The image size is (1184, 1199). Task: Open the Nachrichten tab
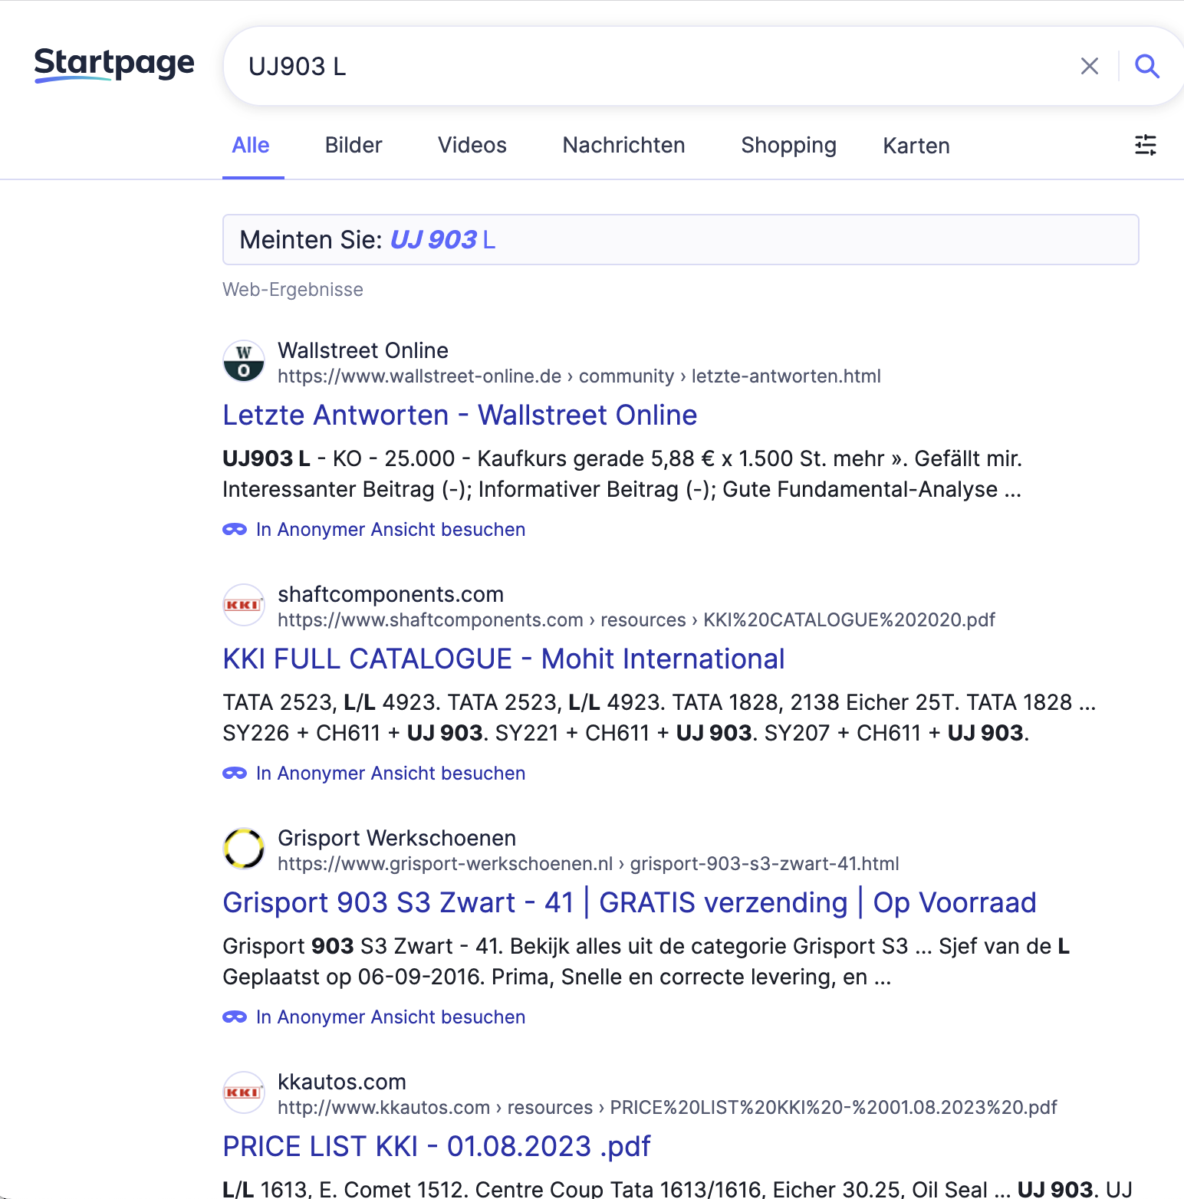coord(623,146)
